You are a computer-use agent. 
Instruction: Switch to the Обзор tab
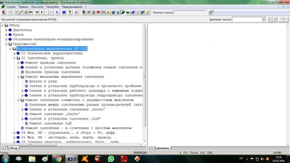[x=13, y=148]
